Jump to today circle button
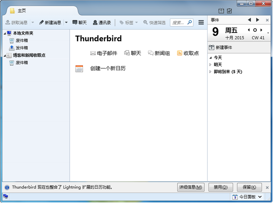Image resolution: width=273 pixels, height=203 pixels. tap(255, 30)
